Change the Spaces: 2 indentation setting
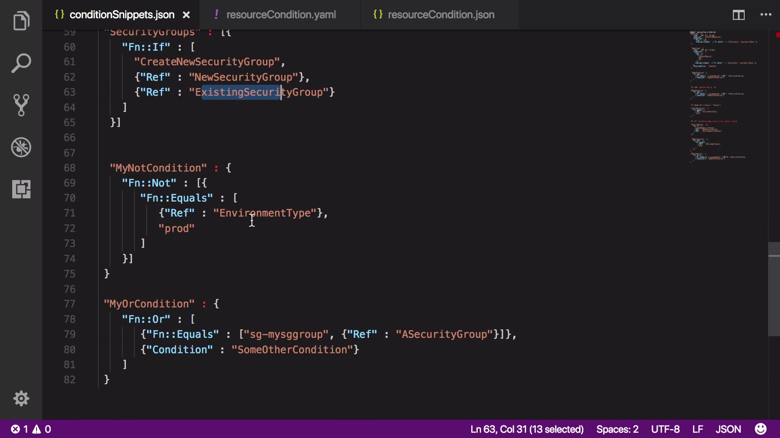The image size is (780, 438). click(617, 429)
